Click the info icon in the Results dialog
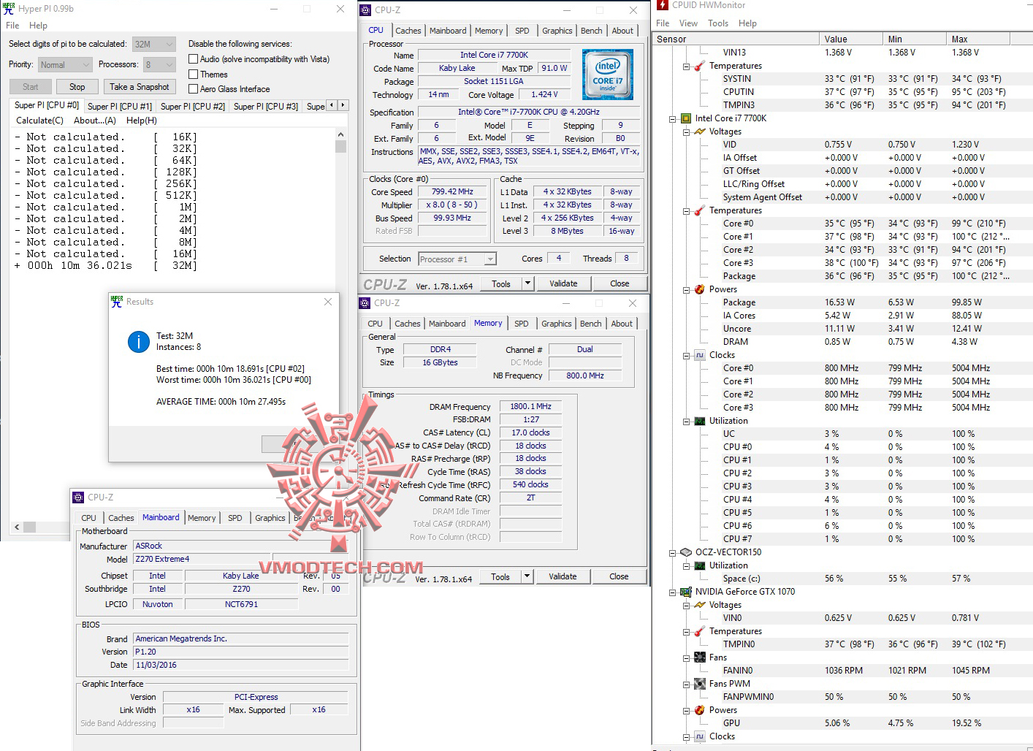The image size is (1033, 751). pyautogui.click(x=139, y=342)
